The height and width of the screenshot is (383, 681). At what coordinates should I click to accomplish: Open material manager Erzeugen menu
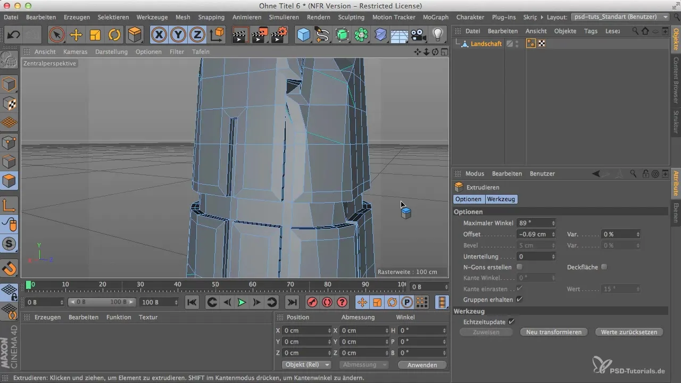click(47, 317)
